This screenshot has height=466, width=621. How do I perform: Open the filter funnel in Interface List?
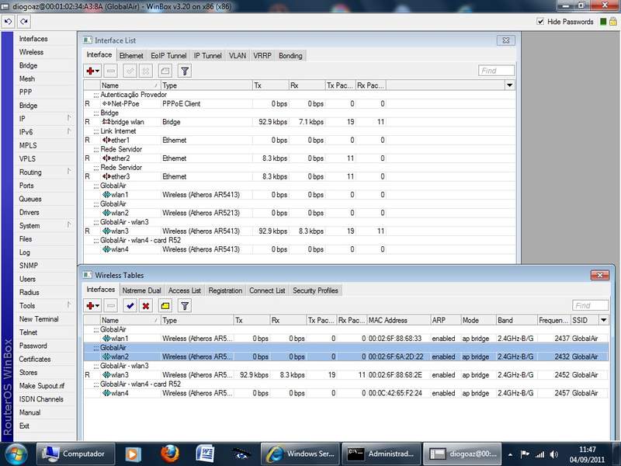click(185, 71)
